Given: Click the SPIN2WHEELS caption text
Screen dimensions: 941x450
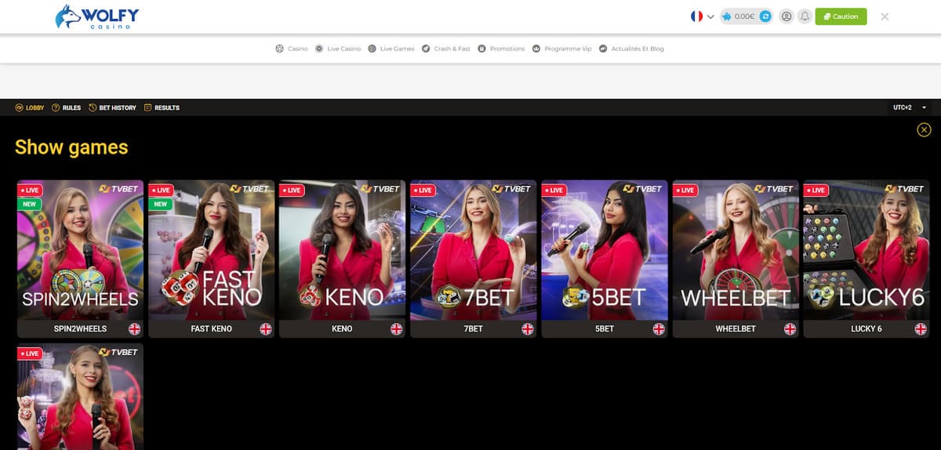Looking at the screenshot, I should (x=80, y=328).
